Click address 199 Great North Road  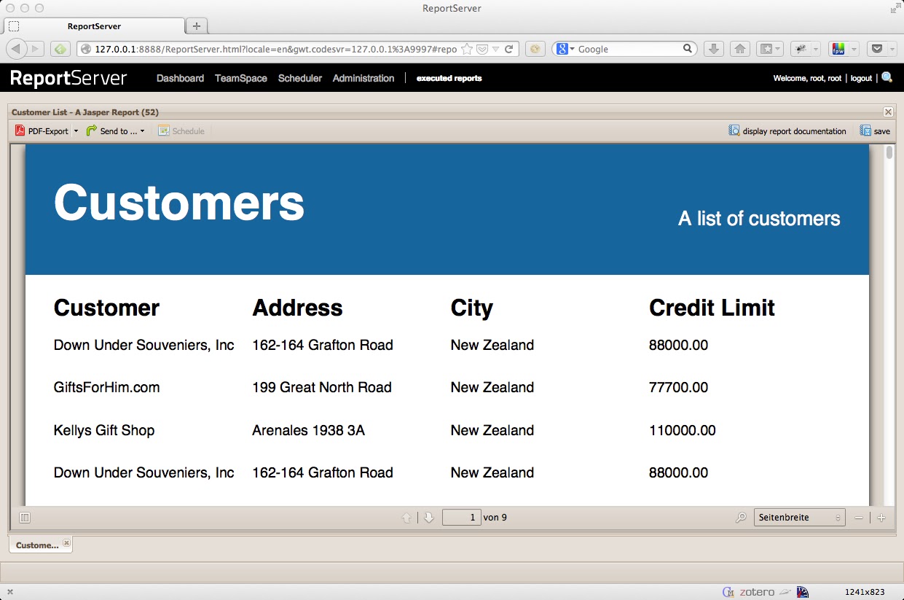(322, 387)
